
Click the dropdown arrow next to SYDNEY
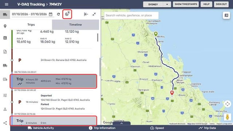tap(167, 4)
